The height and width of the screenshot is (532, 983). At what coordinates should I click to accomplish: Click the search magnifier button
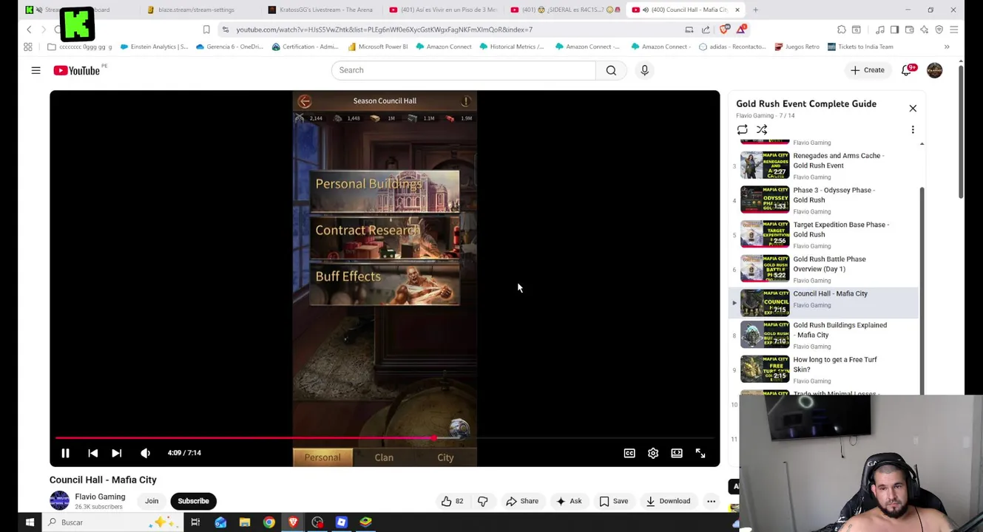point(611,70)
